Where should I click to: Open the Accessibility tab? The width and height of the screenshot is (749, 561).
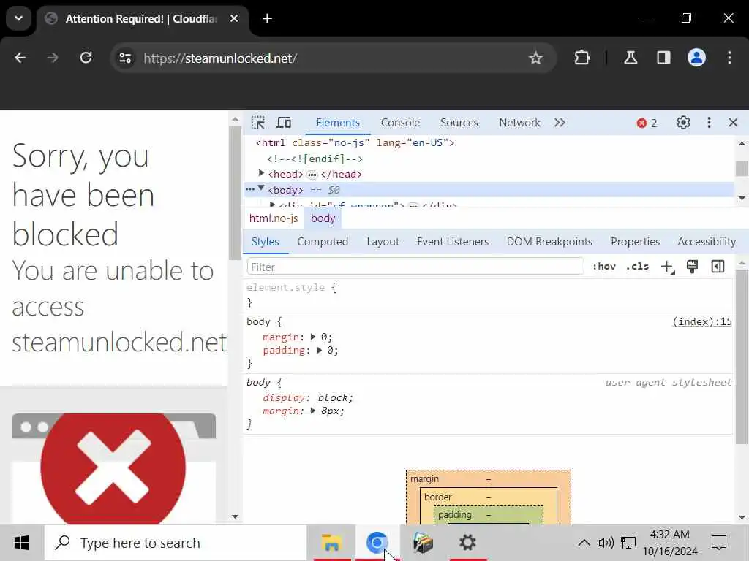coord(707,241)
